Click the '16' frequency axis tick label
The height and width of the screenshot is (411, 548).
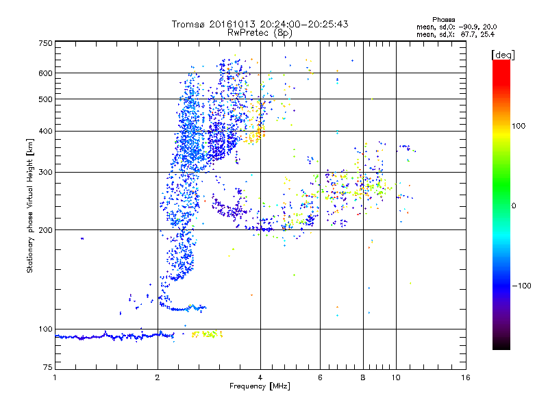(466, 377)
